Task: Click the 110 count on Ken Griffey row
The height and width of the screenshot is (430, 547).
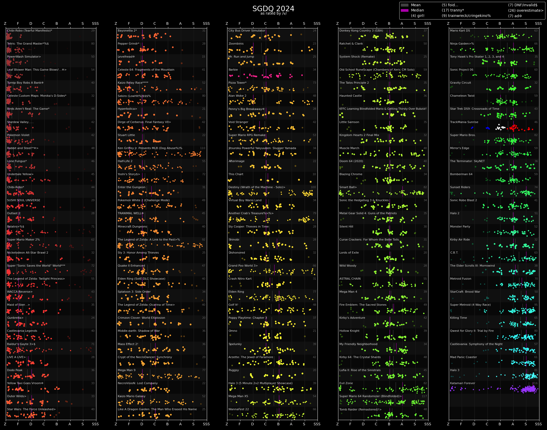Action: (x=203, y=148)
